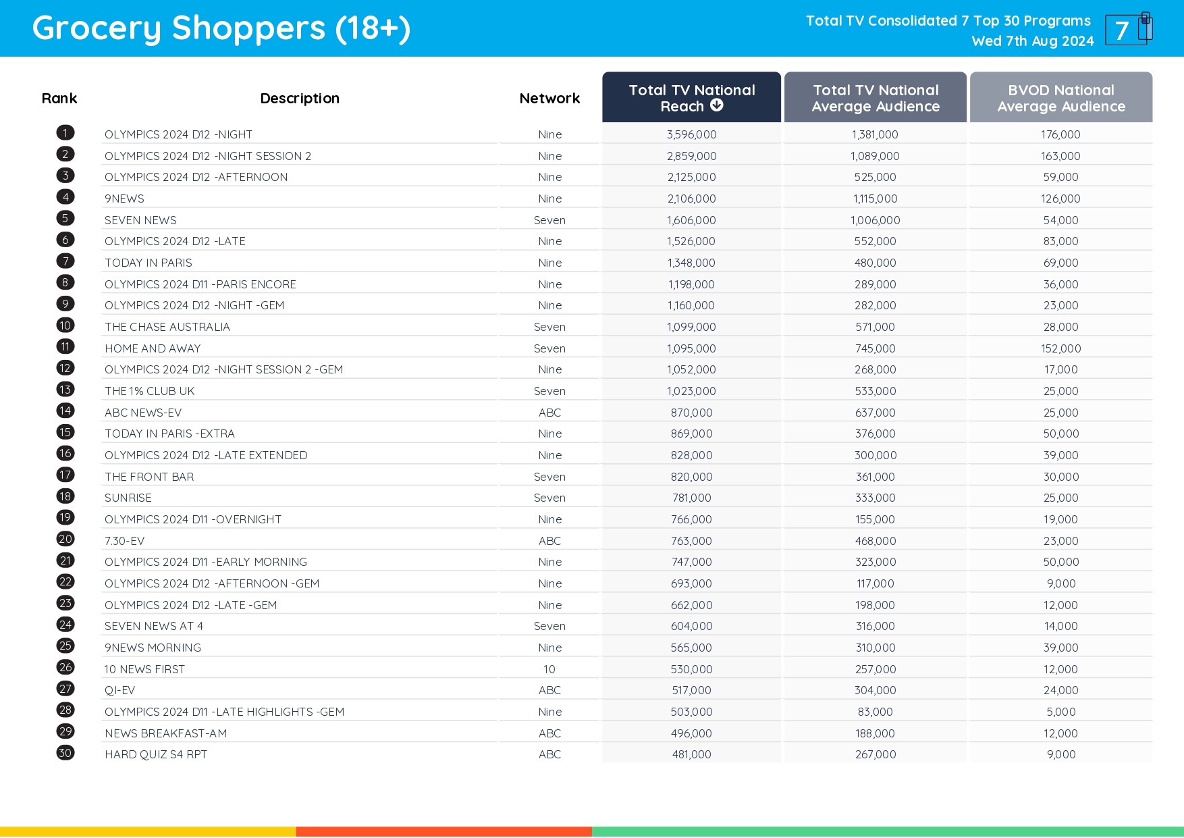Click the Network column heading

(x=549, y=99)
